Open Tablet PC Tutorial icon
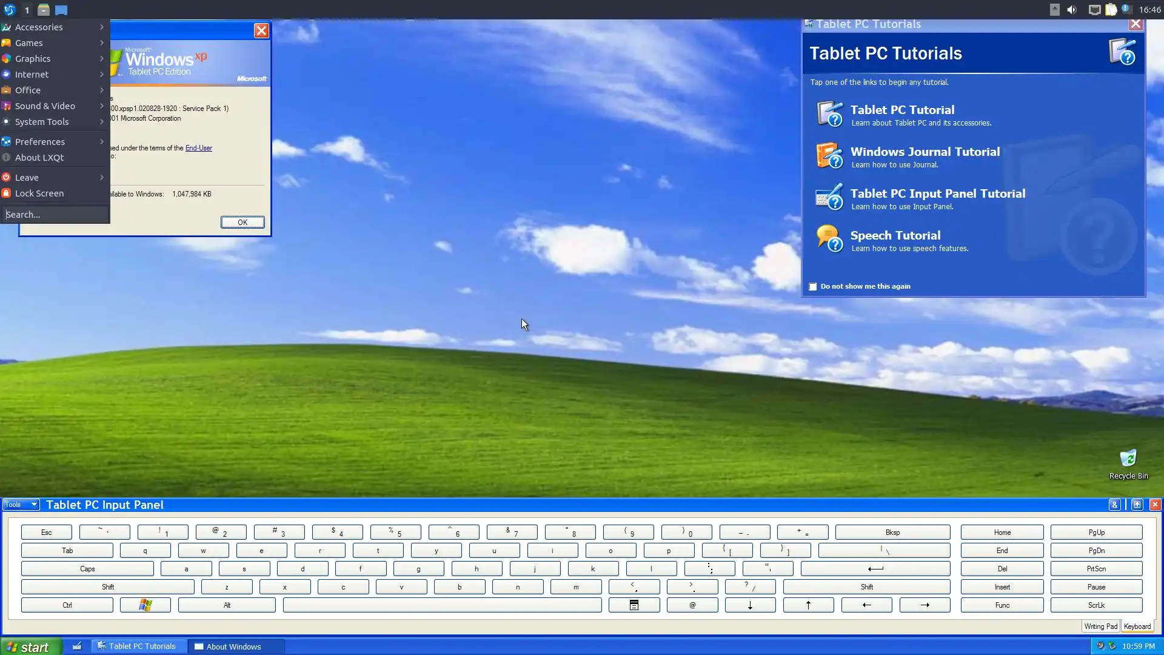The width and height of the screenshot is (1164, 655). pyautogui.click(x=829, y=114)
